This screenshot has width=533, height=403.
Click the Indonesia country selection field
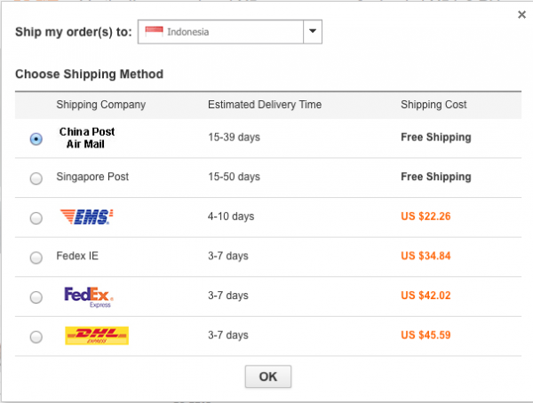coord(230,32)
